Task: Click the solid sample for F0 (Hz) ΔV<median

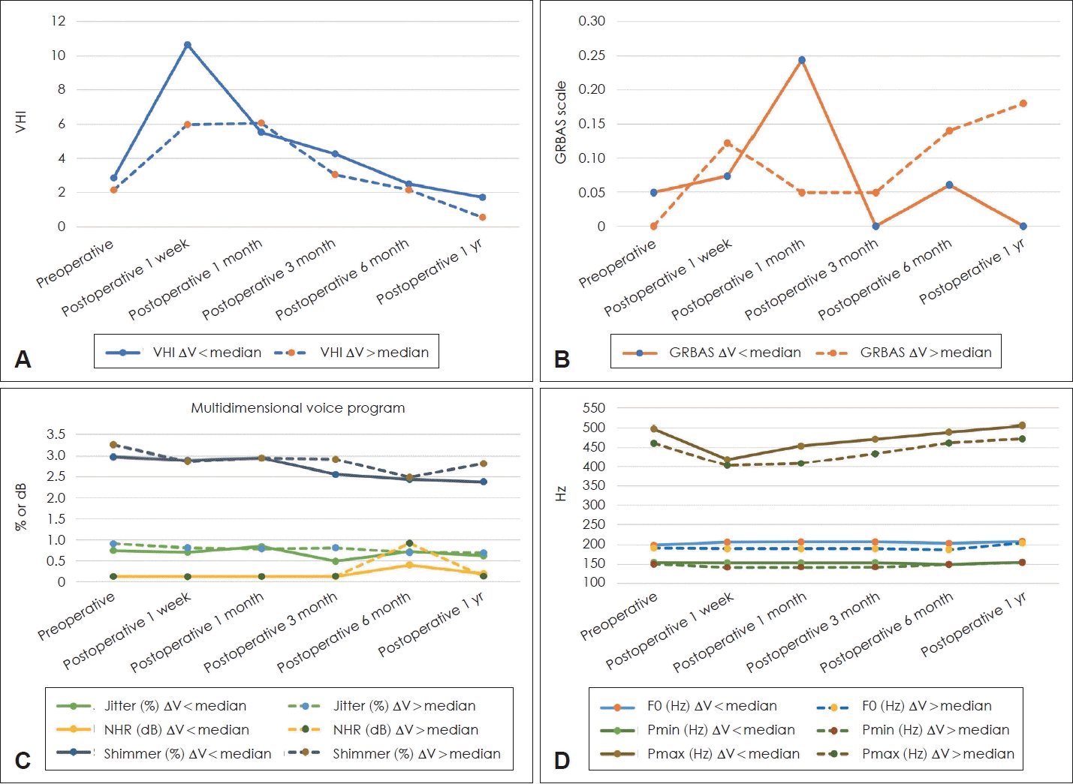Action: [x=618, y=707]
